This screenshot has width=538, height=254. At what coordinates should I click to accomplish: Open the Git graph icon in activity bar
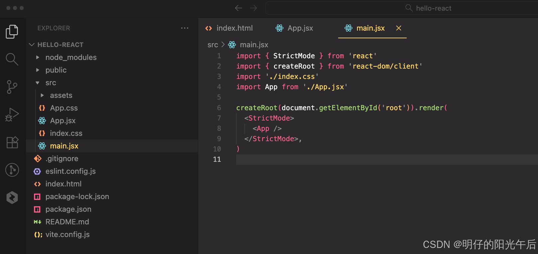pyautogui.click(x=12, y=170)
